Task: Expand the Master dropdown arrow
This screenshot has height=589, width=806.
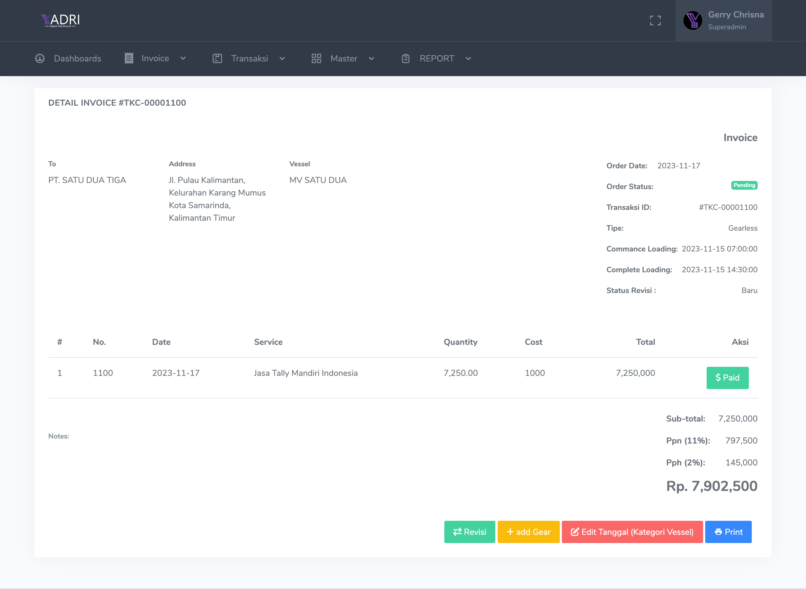Action: point(371,59)
